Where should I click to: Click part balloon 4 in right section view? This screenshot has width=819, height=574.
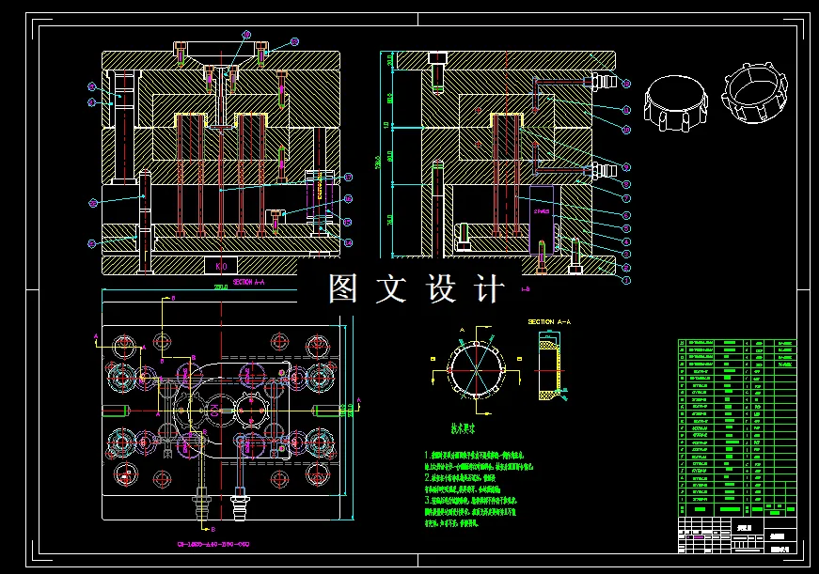626,241
